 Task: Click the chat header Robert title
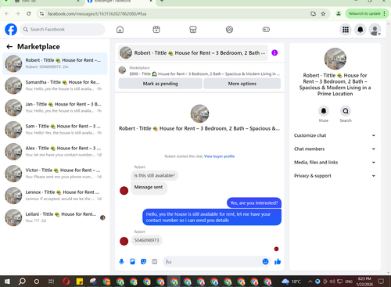193,53
